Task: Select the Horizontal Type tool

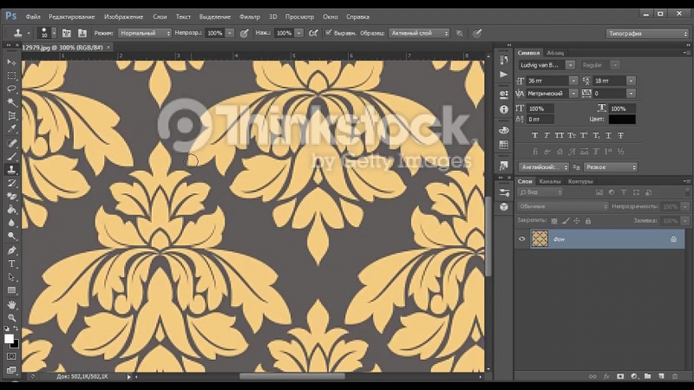Action: tap(12, 263)
